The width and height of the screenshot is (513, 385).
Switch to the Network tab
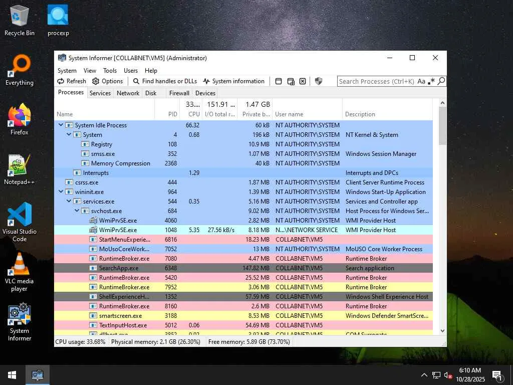click(x=128, y=93)
